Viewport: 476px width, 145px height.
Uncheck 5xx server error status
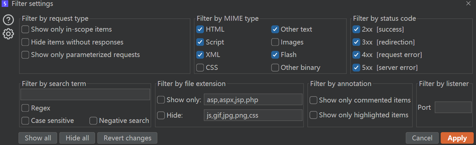point(356,68)
